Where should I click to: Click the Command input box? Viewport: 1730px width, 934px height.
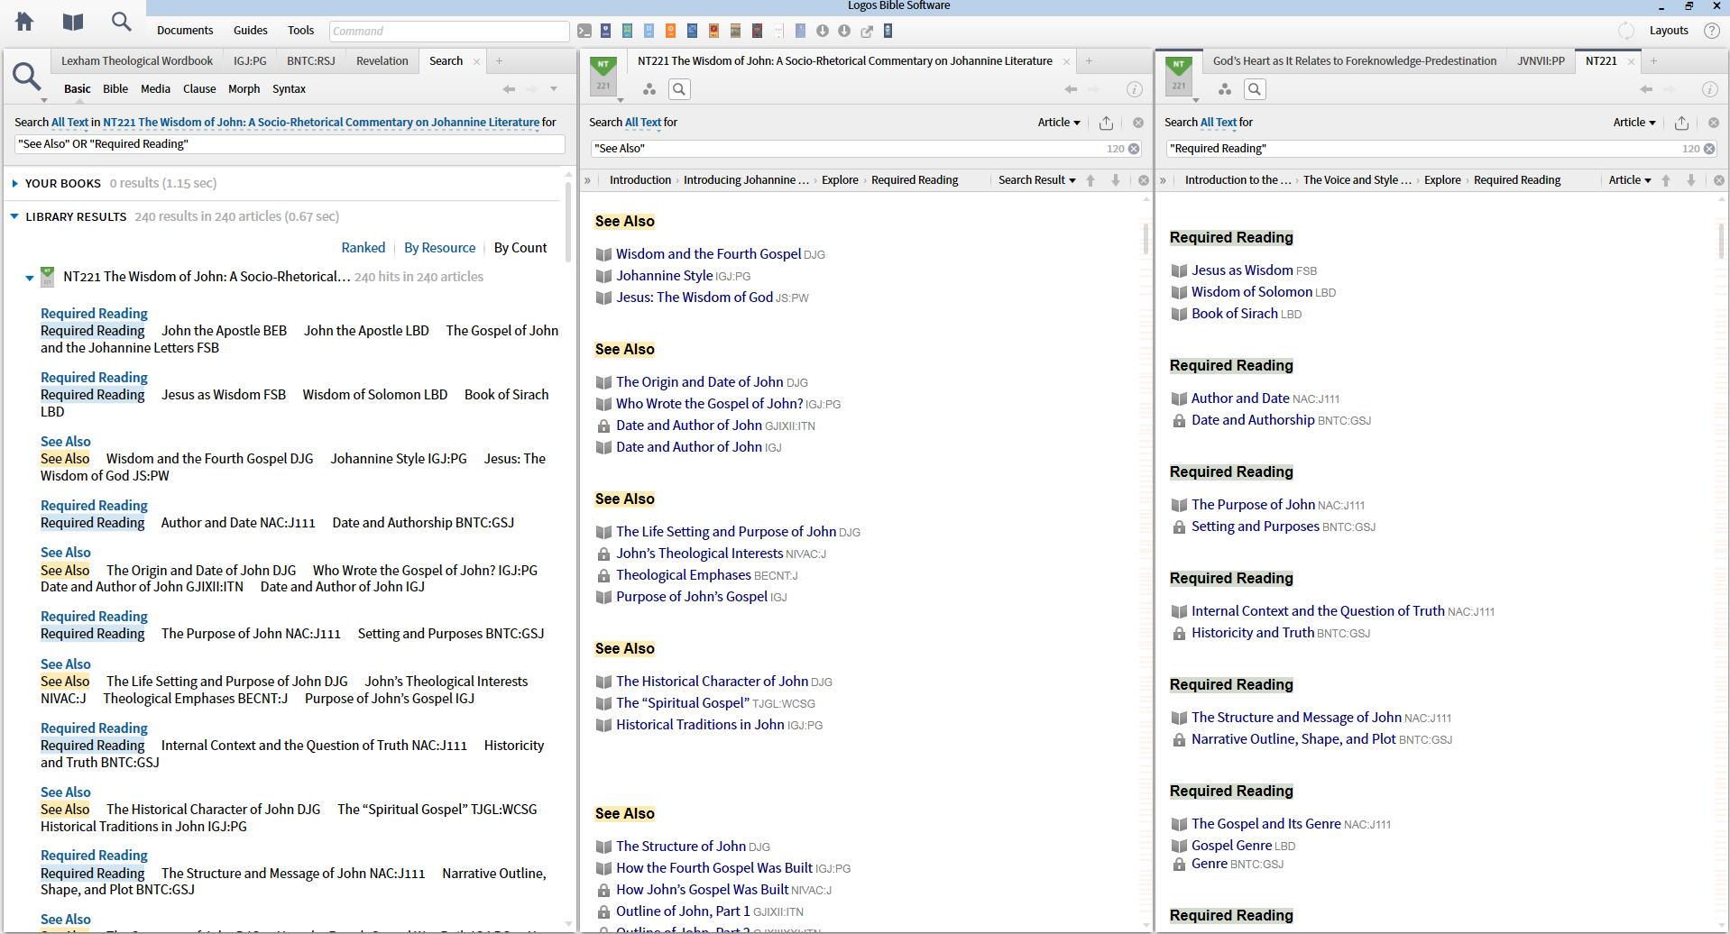pyautogui.click(x=448, y=31)
